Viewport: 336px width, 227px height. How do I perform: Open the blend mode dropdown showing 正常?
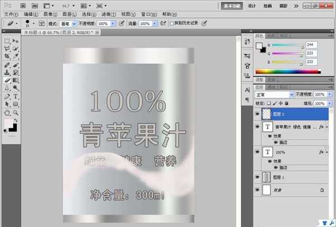tap(274, 95)
